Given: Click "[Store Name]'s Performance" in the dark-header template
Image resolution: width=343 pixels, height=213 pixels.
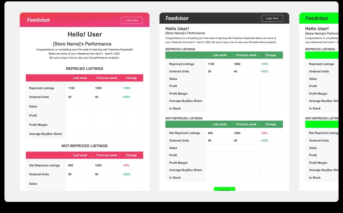Looking at the screenshot, I should [185, 33].
